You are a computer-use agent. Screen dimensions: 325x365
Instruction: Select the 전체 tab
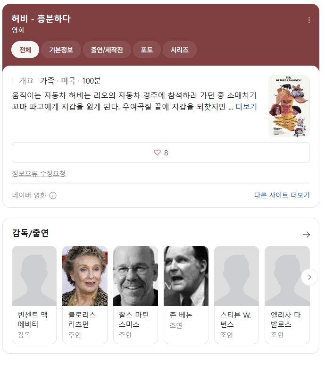[x=25, y=50]
